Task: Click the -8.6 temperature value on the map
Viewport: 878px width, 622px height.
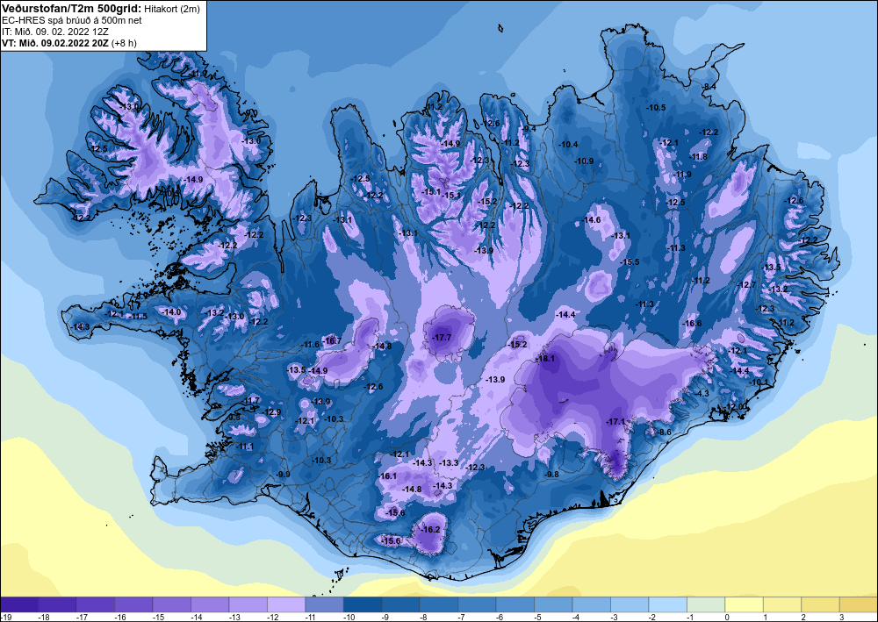Action: [x=664, y=433]
